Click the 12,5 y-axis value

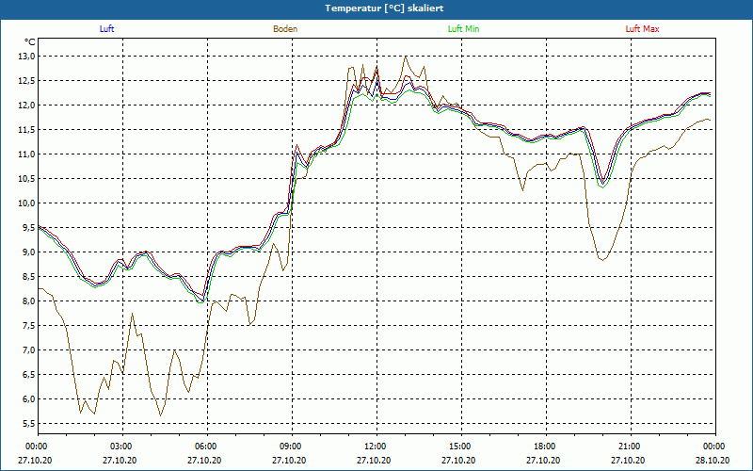click(x=27, y=81)
